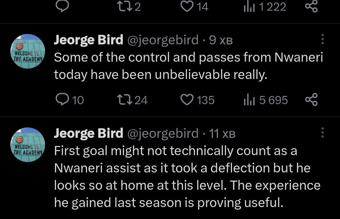Open the three-dot menu on the 11 хв tweet
The height and width of the screenshot is (219, 340).
(322, 133)
